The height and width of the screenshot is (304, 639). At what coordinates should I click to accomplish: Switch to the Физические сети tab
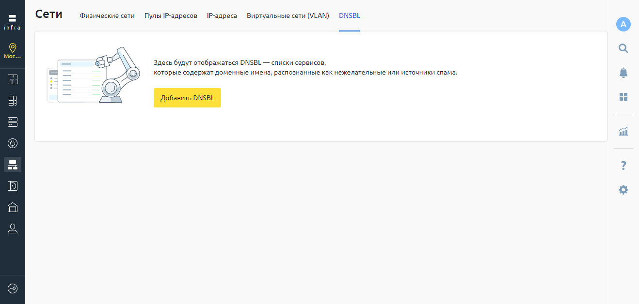(107, 15)
